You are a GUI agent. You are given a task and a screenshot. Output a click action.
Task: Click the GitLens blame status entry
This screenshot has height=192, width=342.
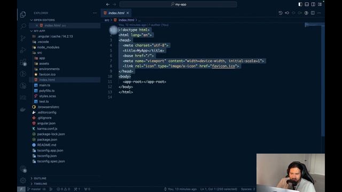(181, 189)
